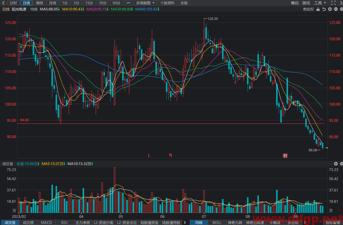The height and width of the screenshot is (225, 343).
Task: Click the 成交量 label in volume header
Action: pyautogui.click(x=8, y=163)
